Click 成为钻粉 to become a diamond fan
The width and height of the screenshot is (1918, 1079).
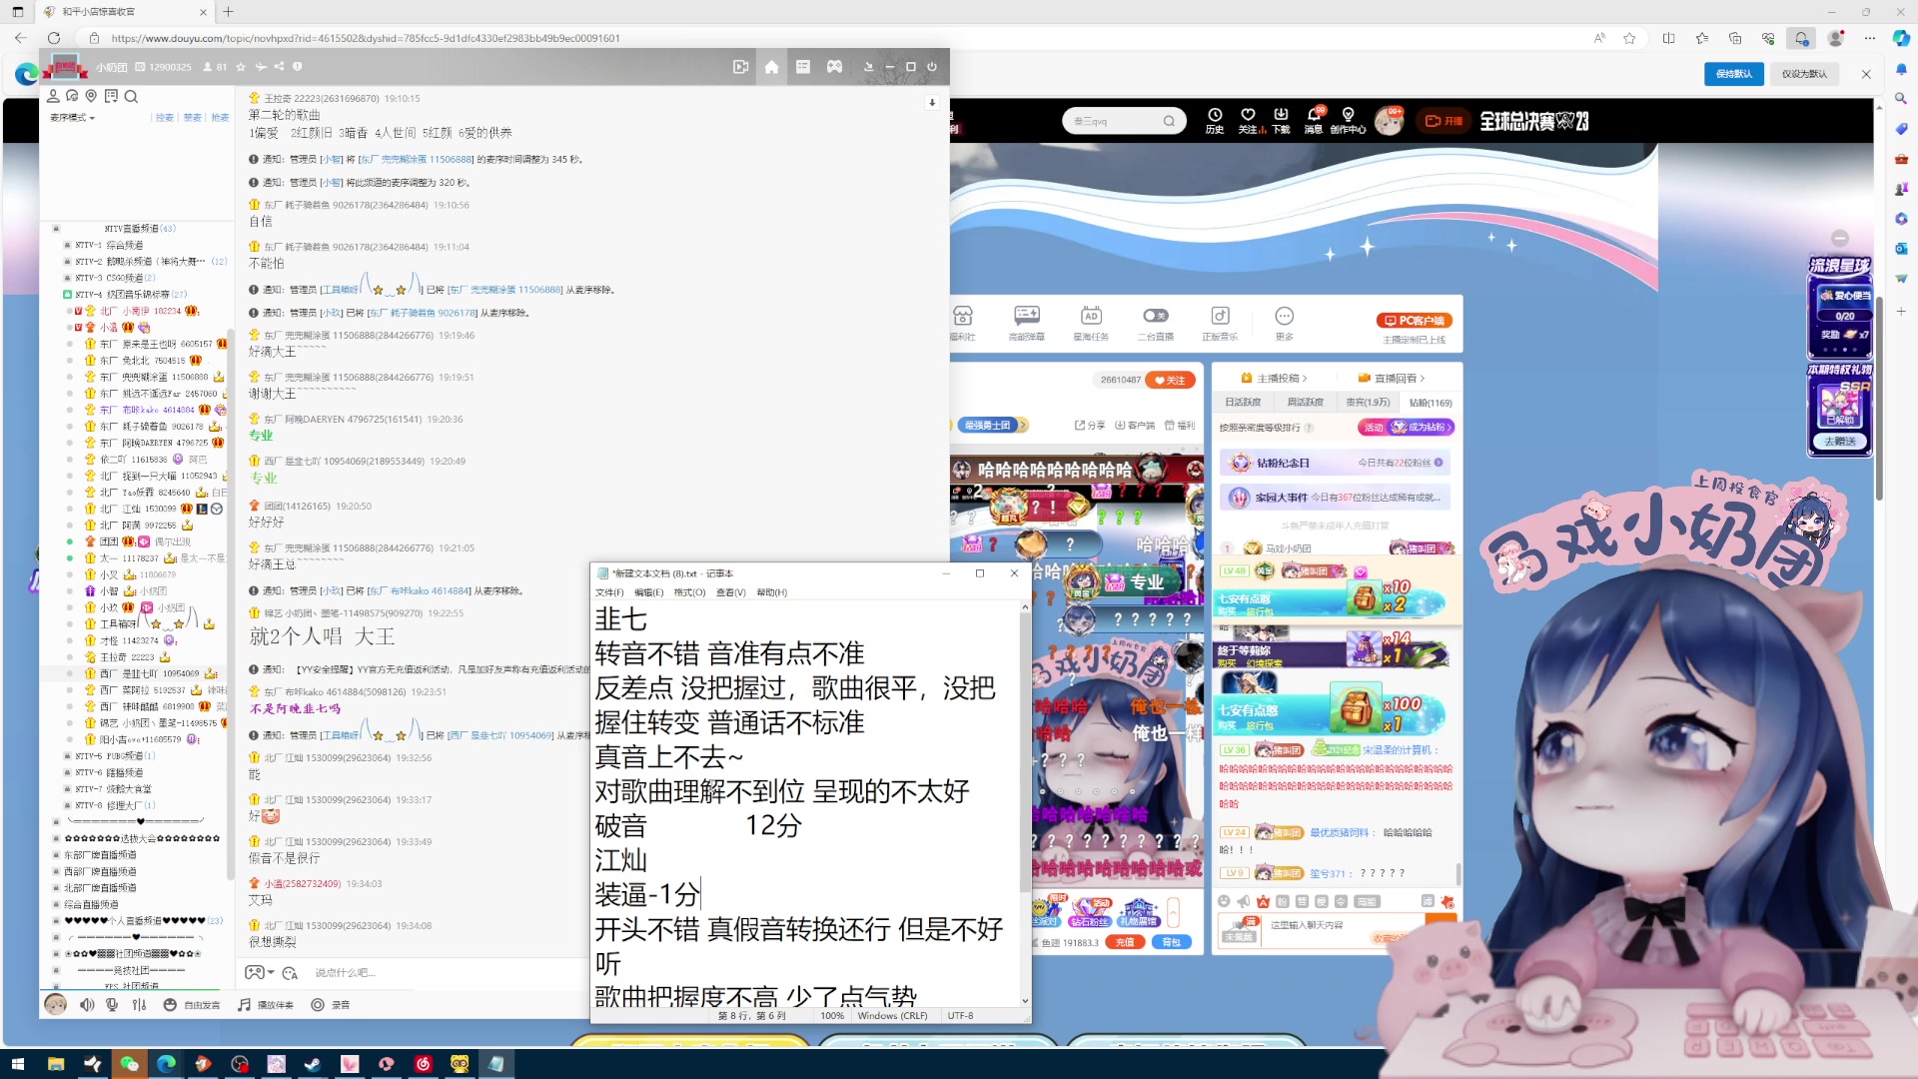click(1429, 427)
